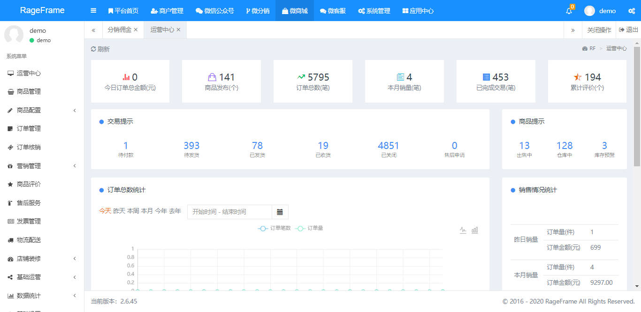Click the refresh icon next to 刷新
Image resolution: width=641 pixels, height=312 pixels.
pos(93,49)
